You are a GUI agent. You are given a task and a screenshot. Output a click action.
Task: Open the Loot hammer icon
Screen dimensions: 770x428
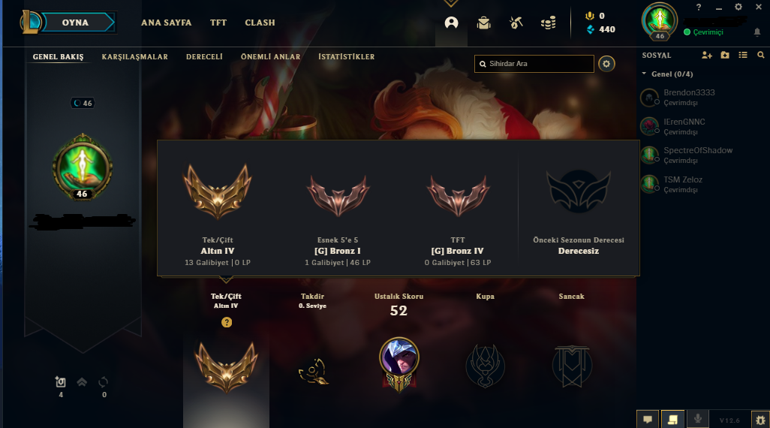click(x=516, y=23)
